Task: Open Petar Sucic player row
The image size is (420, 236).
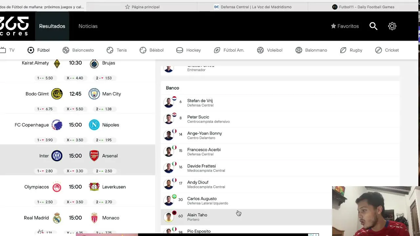Action: click(280, 119)
